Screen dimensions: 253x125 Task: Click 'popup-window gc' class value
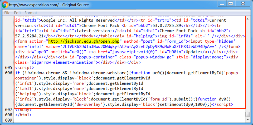tap(153, 57)
